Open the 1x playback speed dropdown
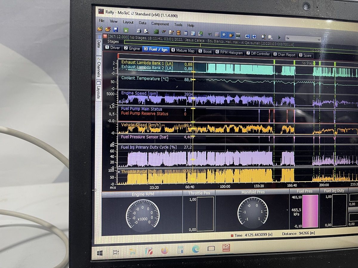 303,38
